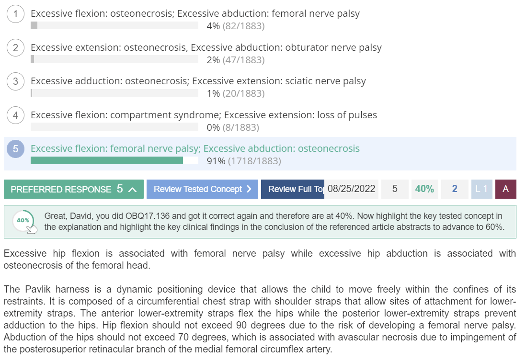
Task: Select answer option number 2 circle
Action: click(x=15, y=48)
